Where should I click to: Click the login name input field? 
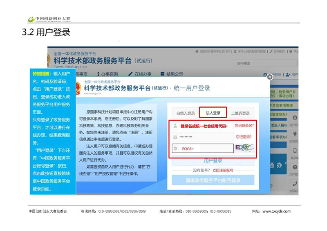[203, 126]
